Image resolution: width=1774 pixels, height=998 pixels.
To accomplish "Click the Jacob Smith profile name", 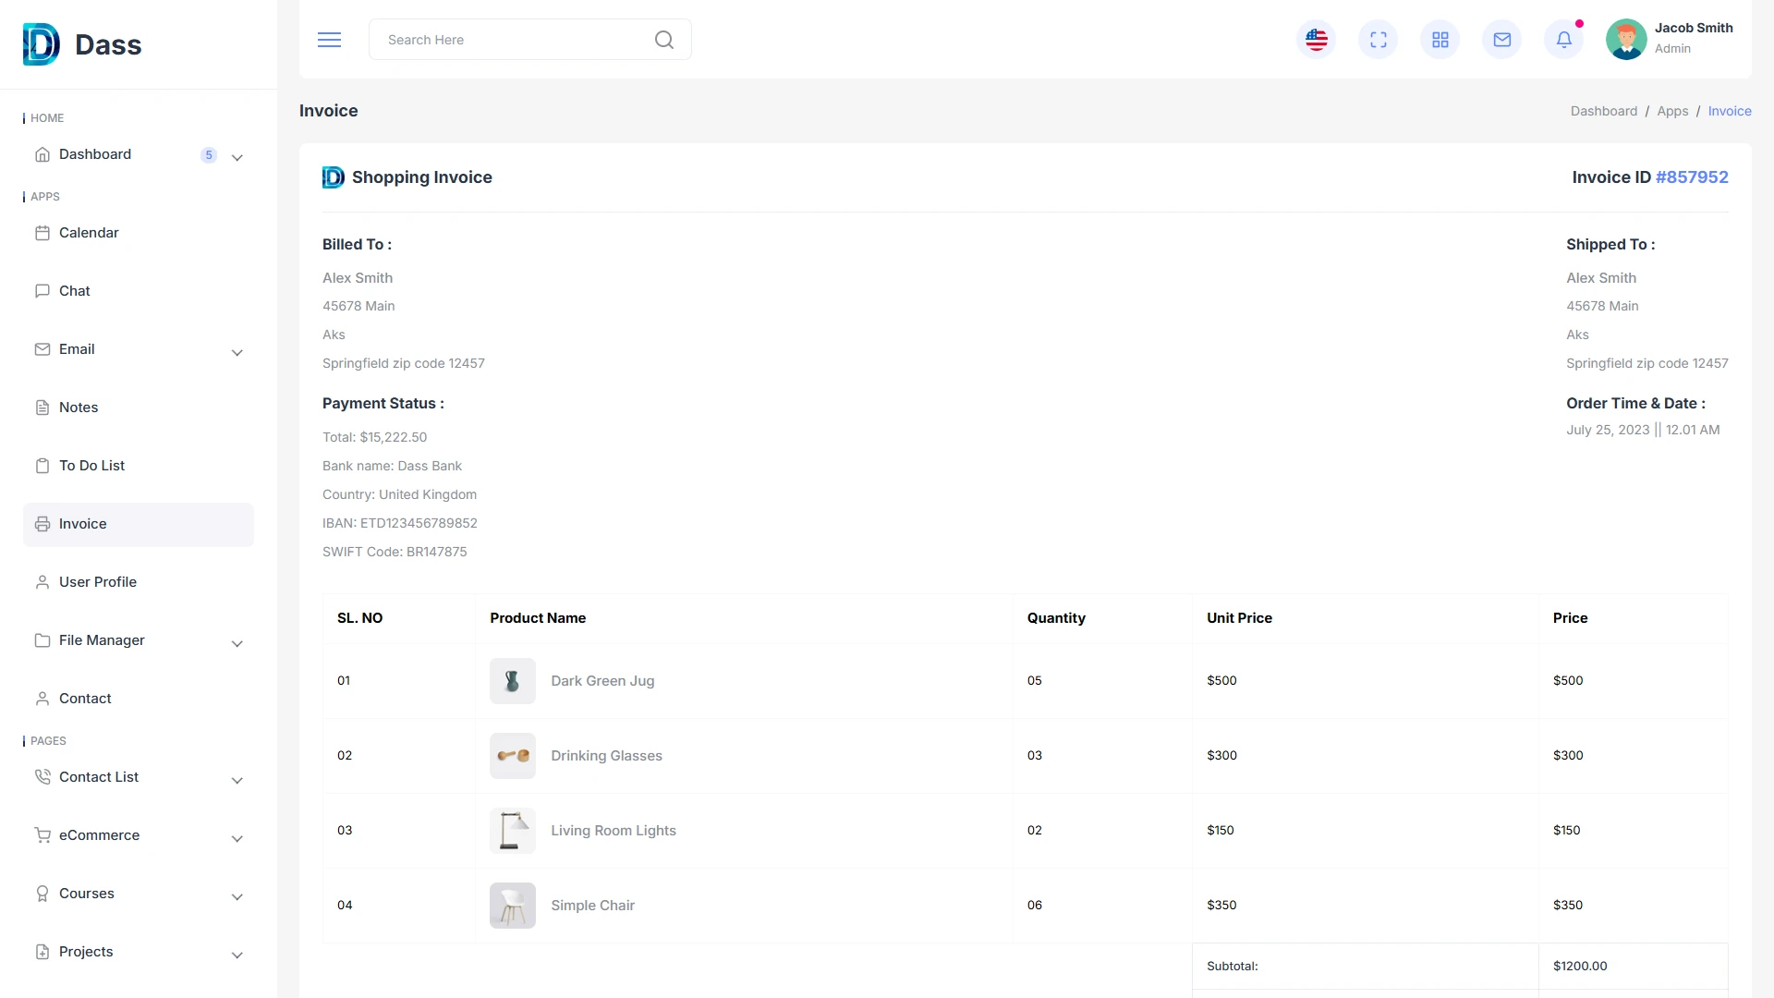I will [1694, 28].
